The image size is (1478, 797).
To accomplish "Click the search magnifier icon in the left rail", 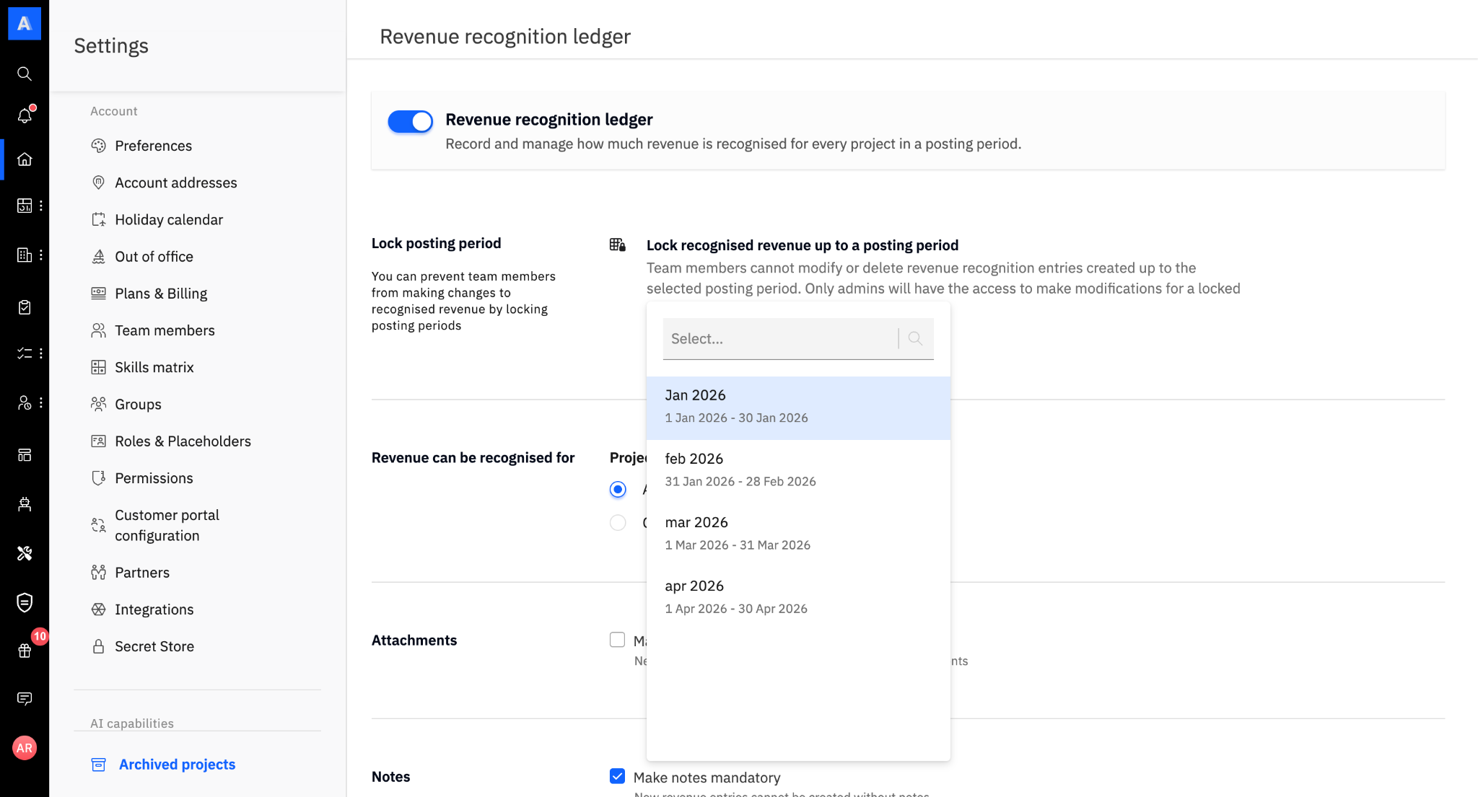I will pos(25,74).
